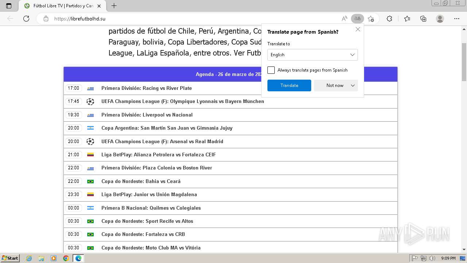Screen dimensions: 467x263
Task: Click the Tab actions menu icon
Action: coord(9,6)
